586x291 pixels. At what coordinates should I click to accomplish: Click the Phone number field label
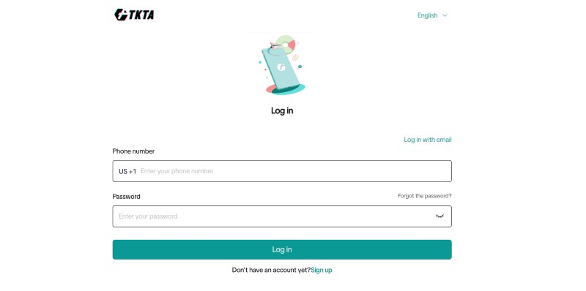tap(133, 151)
